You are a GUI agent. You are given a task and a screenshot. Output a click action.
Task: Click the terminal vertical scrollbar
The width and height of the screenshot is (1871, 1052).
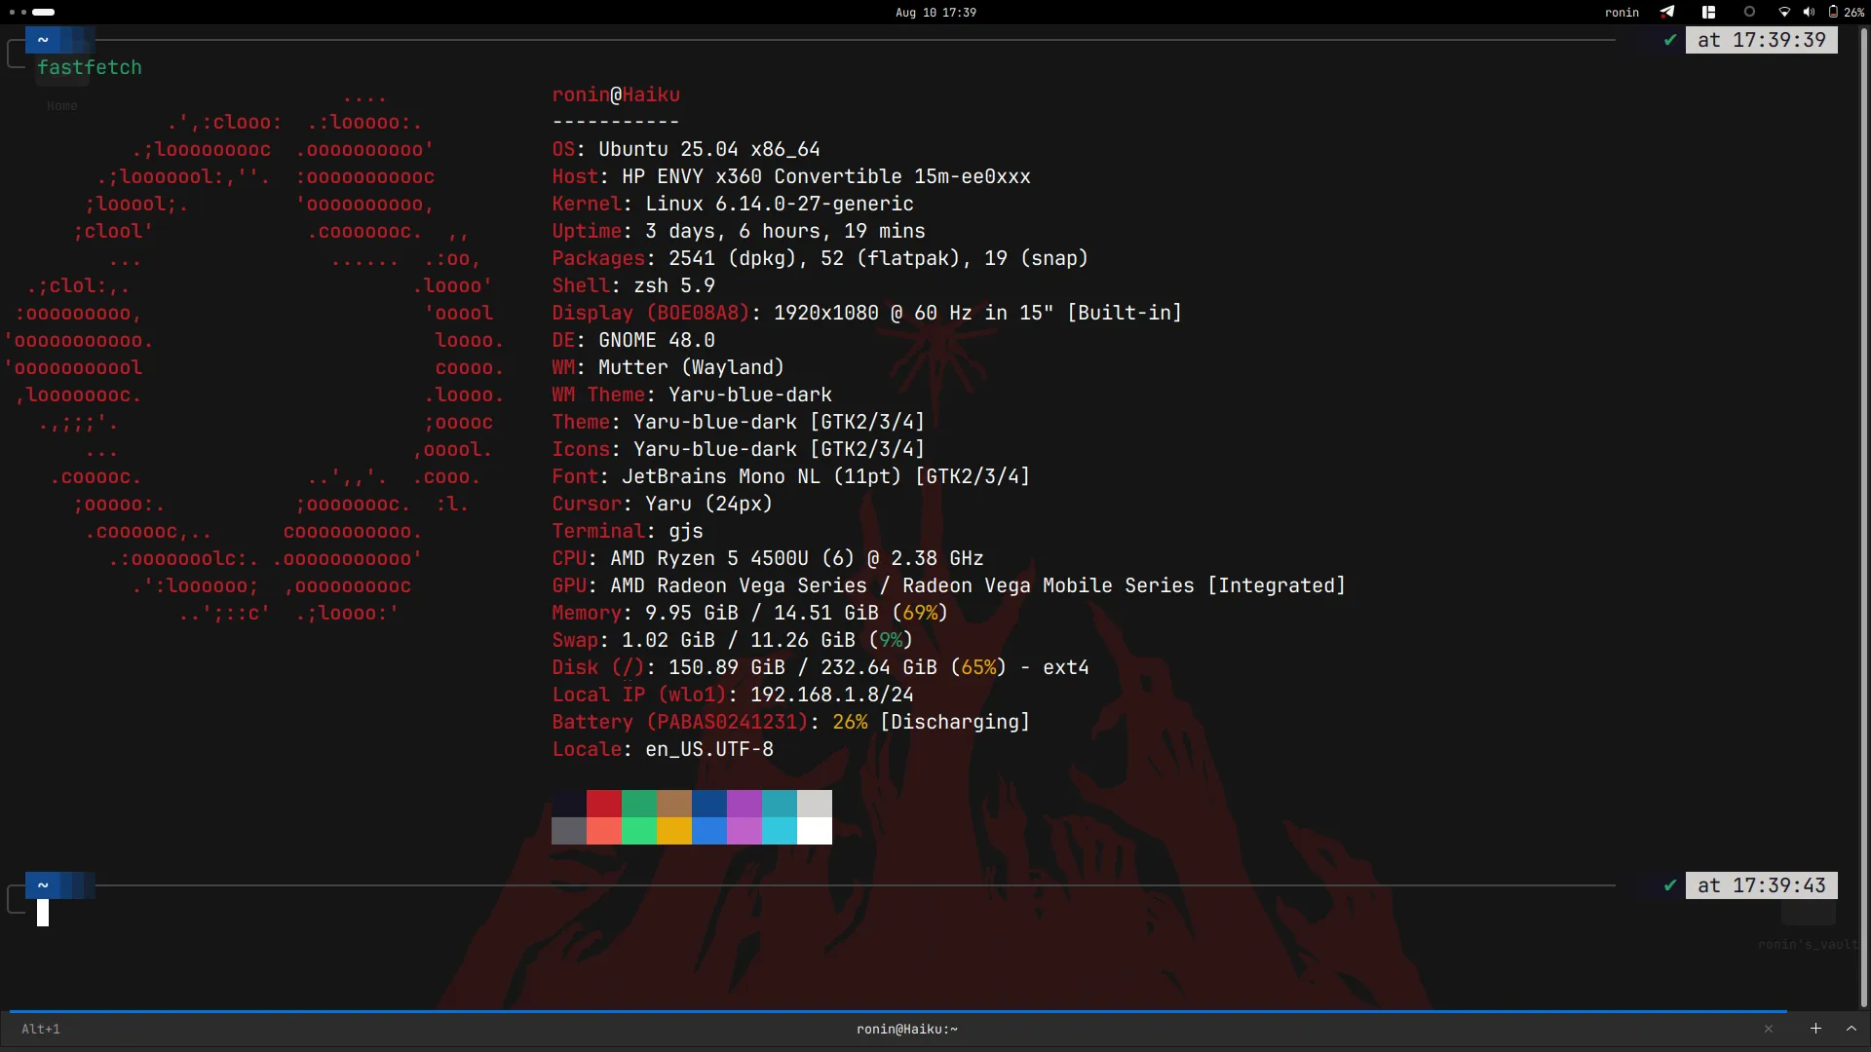tap(1864, 516)
